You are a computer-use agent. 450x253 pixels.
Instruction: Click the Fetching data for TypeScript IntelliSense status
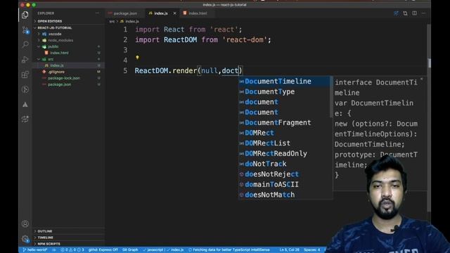[x=229, y=250]
